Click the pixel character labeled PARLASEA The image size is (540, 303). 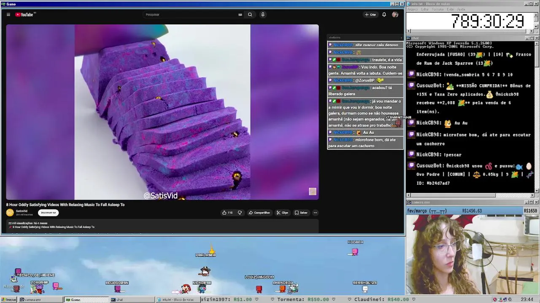tap(205, 271)
